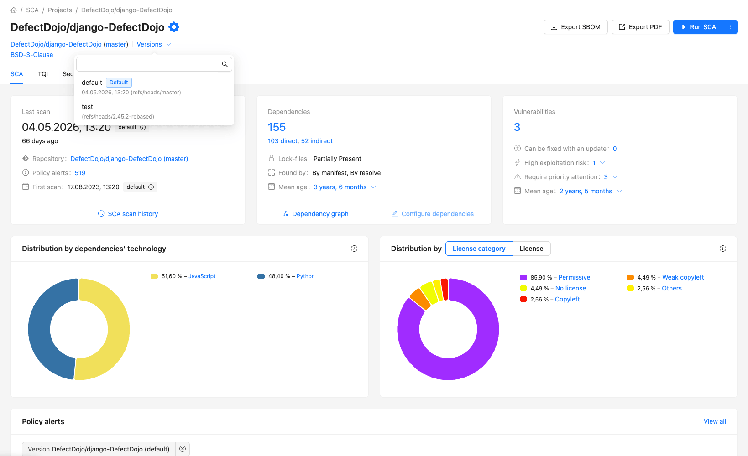Expand vulnerabilities Mean age chevron

619,191
